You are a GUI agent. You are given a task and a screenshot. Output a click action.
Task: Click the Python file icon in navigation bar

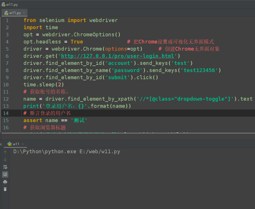pyautogui.click(x=3, y=4)
